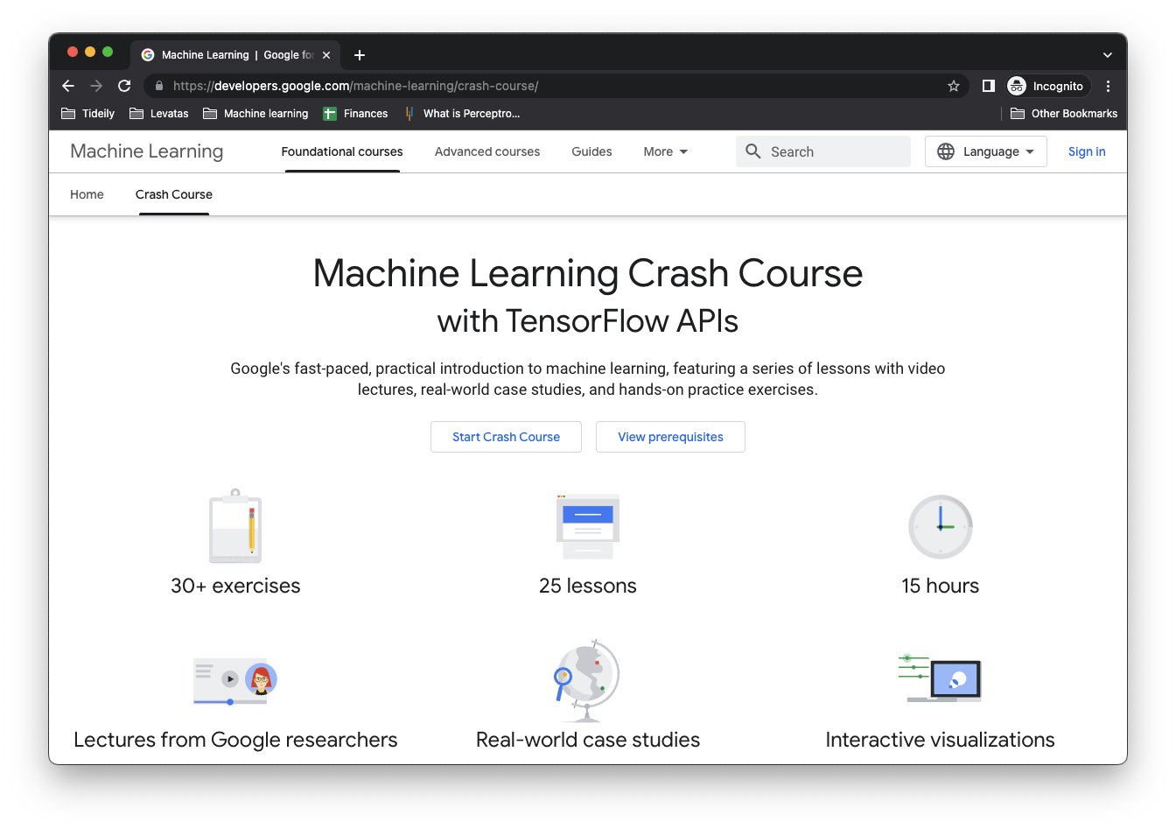Screen dimensions: 1176x829
Task: Click into the Search input field
Action: pyautogui.click(x=823, y=151)
